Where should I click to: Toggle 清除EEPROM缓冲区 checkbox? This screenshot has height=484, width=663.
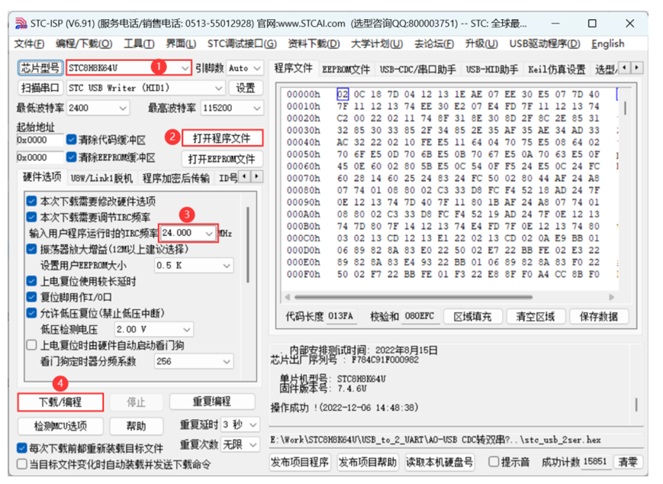71,157
